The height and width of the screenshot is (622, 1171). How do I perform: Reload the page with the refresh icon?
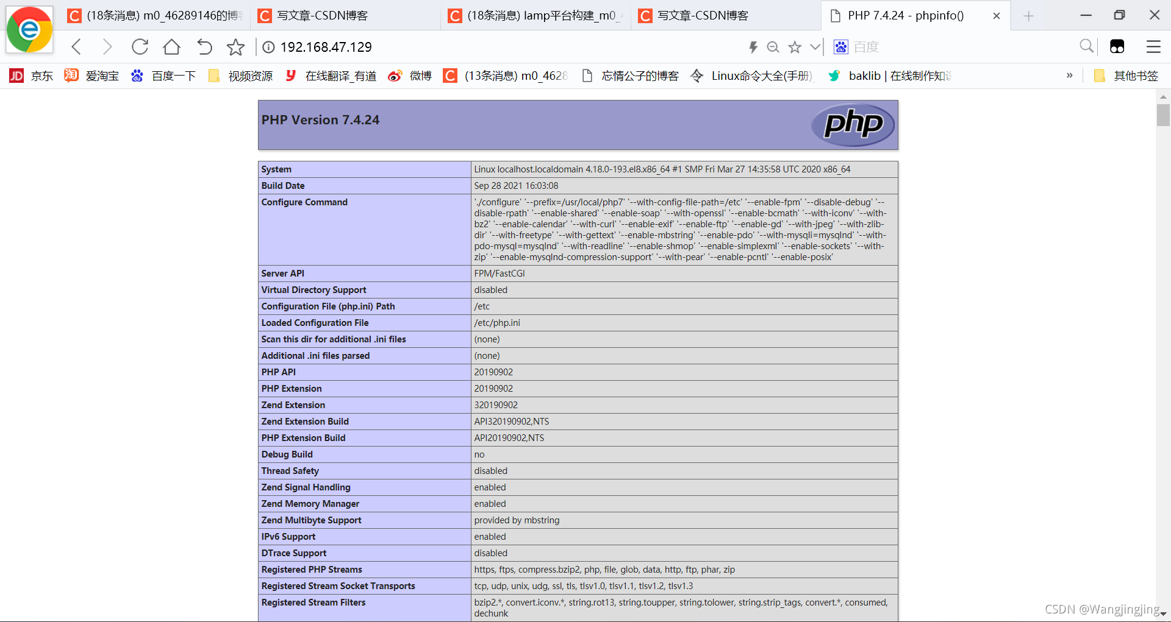tap(140, 47)
